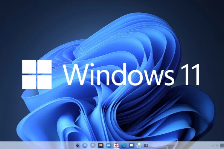Launch the blue icon with white card
Image resolution: width=224 pixels, height=149 pixels.
pos(109,145)
